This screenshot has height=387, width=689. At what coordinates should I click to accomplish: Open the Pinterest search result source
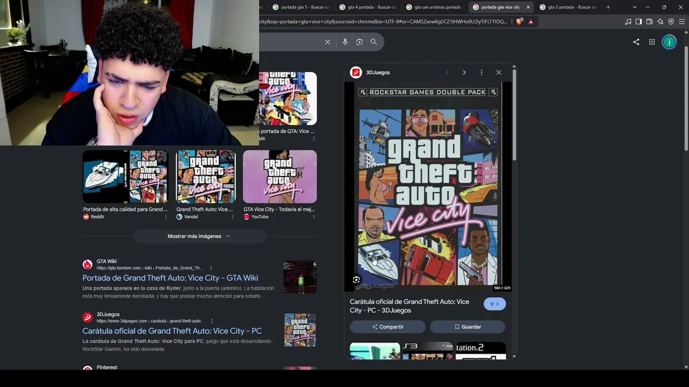tap(107, 368)
